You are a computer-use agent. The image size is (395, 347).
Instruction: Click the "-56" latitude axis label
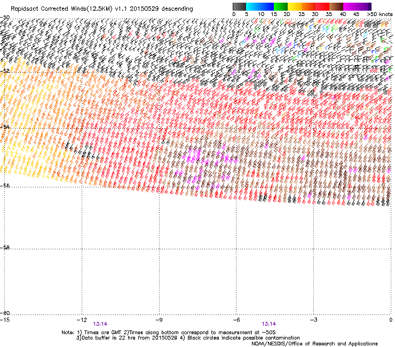(5, 185)
